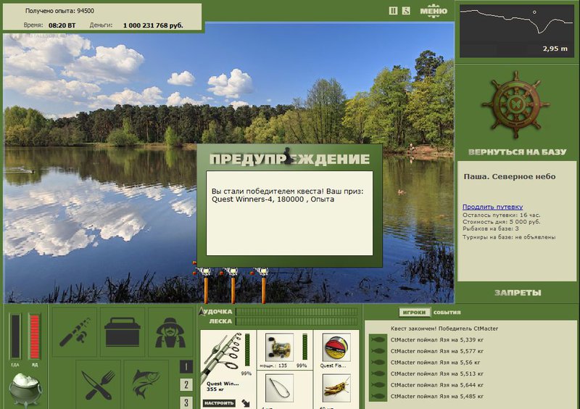Click the fish icon beside the 5,644 кг catch

[x=378, y=385]
